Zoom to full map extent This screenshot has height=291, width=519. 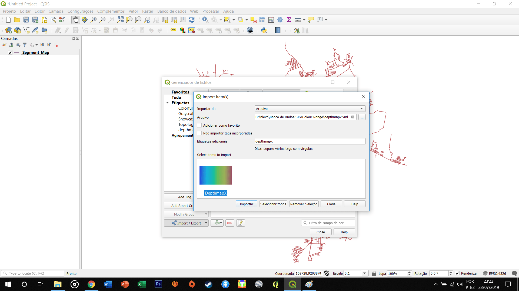(x=120, y=19)
